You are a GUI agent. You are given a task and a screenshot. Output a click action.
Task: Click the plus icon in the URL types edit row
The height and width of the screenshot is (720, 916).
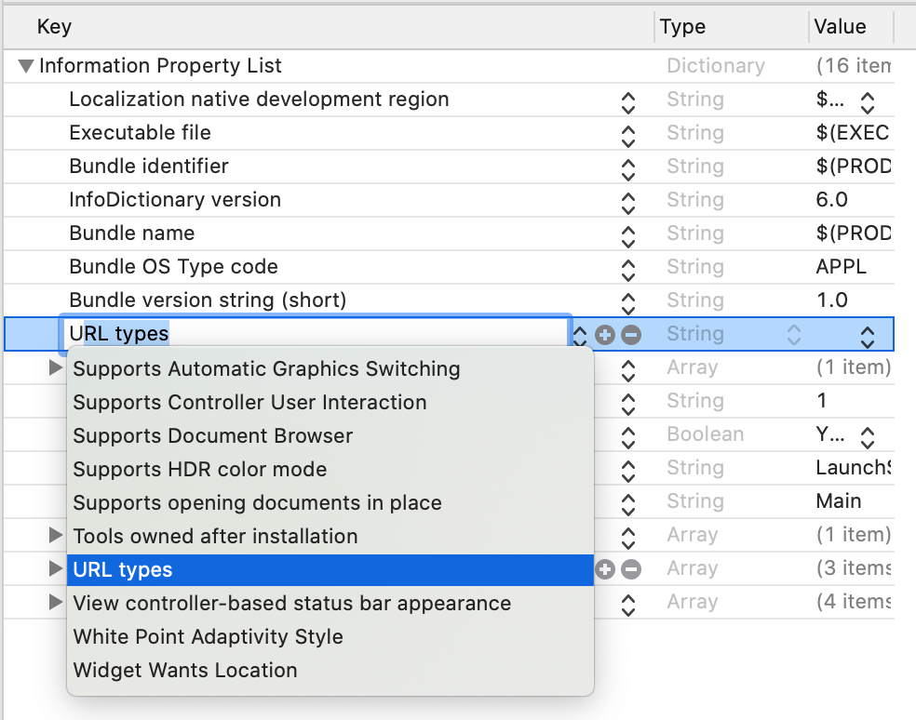pyautogui.click(x=605, y=335)
